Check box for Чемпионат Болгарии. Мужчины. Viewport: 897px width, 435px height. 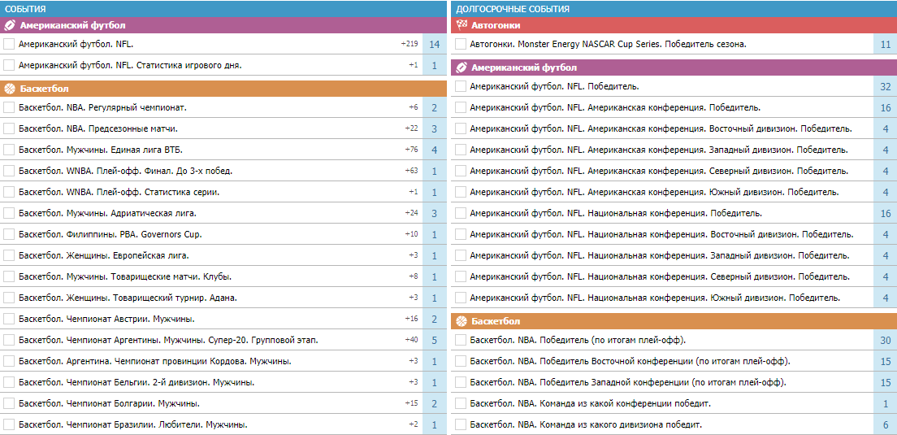[9, 404]
